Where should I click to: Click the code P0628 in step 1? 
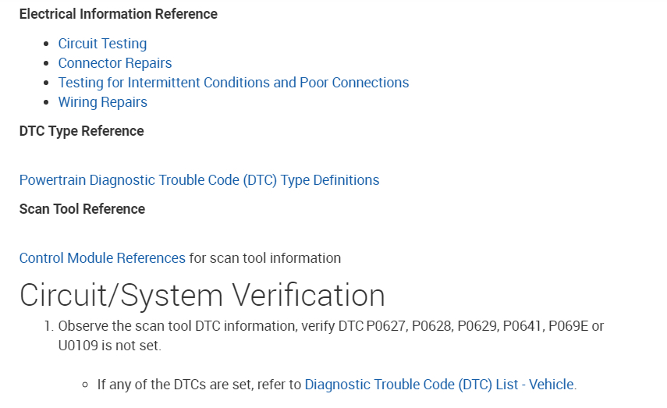coord(433,325)
